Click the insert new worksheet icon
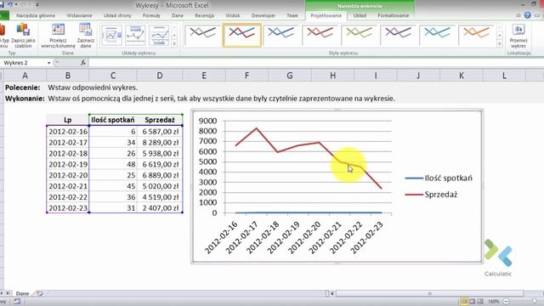Screen dimensions: 544x306 click(40, 293)
